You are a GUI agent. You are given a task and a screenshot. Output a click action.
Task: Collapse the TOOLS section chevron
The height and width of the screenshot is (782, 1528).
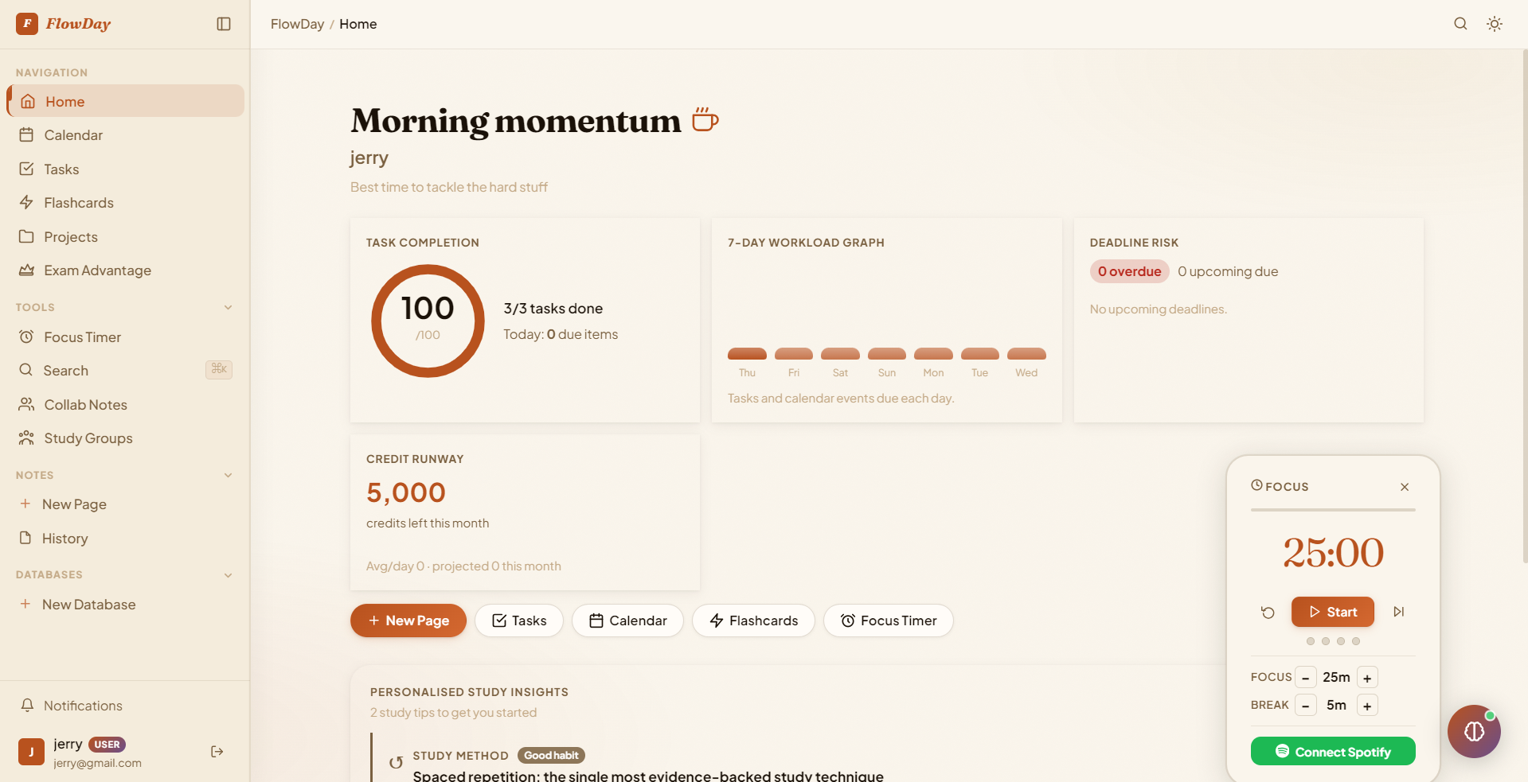(229, 308)
